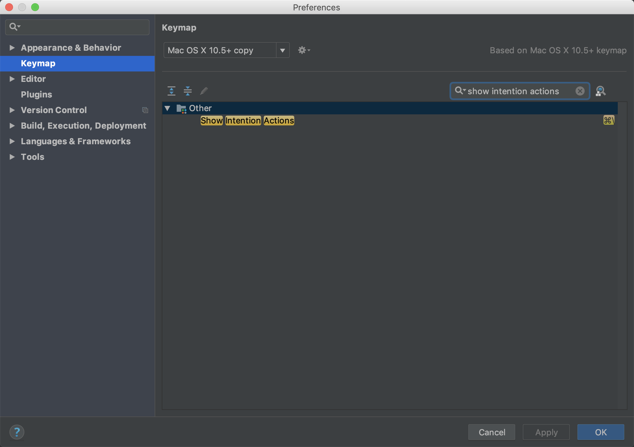634x447 pixels.
Task: Select Version Control in the sidebar
Action: click(x=54, y=110)
